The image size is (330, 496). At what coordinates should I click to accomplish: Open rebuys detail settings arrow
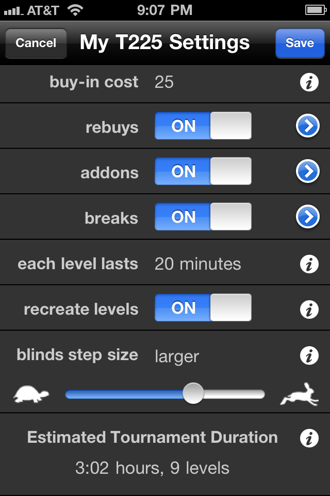click(x=308, y=126)
